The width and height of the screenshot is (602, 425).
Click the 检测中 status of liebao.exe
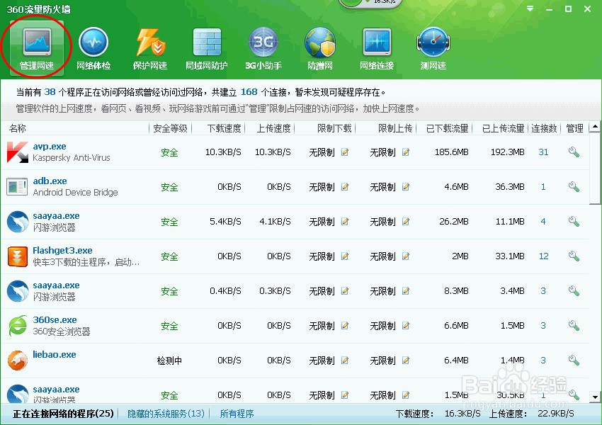coord(169,361)
